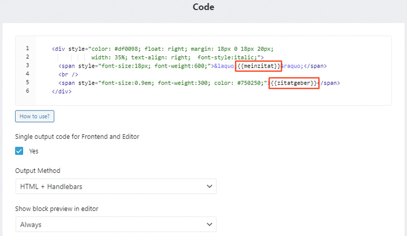Open the Output Method dropdown showing HTML + Handlebars
Image resolution: width=407 pixels, height=236 pixels.
(116, 186)
